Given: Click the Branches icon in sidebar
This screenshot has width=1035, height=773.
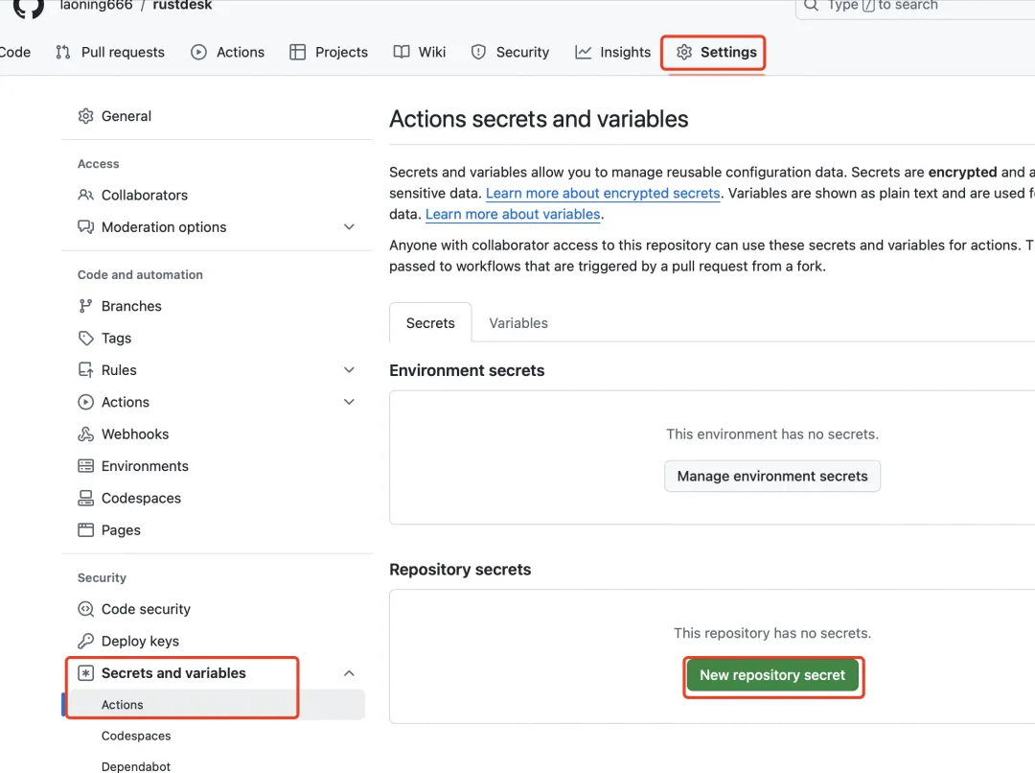Looking at the screenshot, I should pyautogui.click(x=86, y=306).
